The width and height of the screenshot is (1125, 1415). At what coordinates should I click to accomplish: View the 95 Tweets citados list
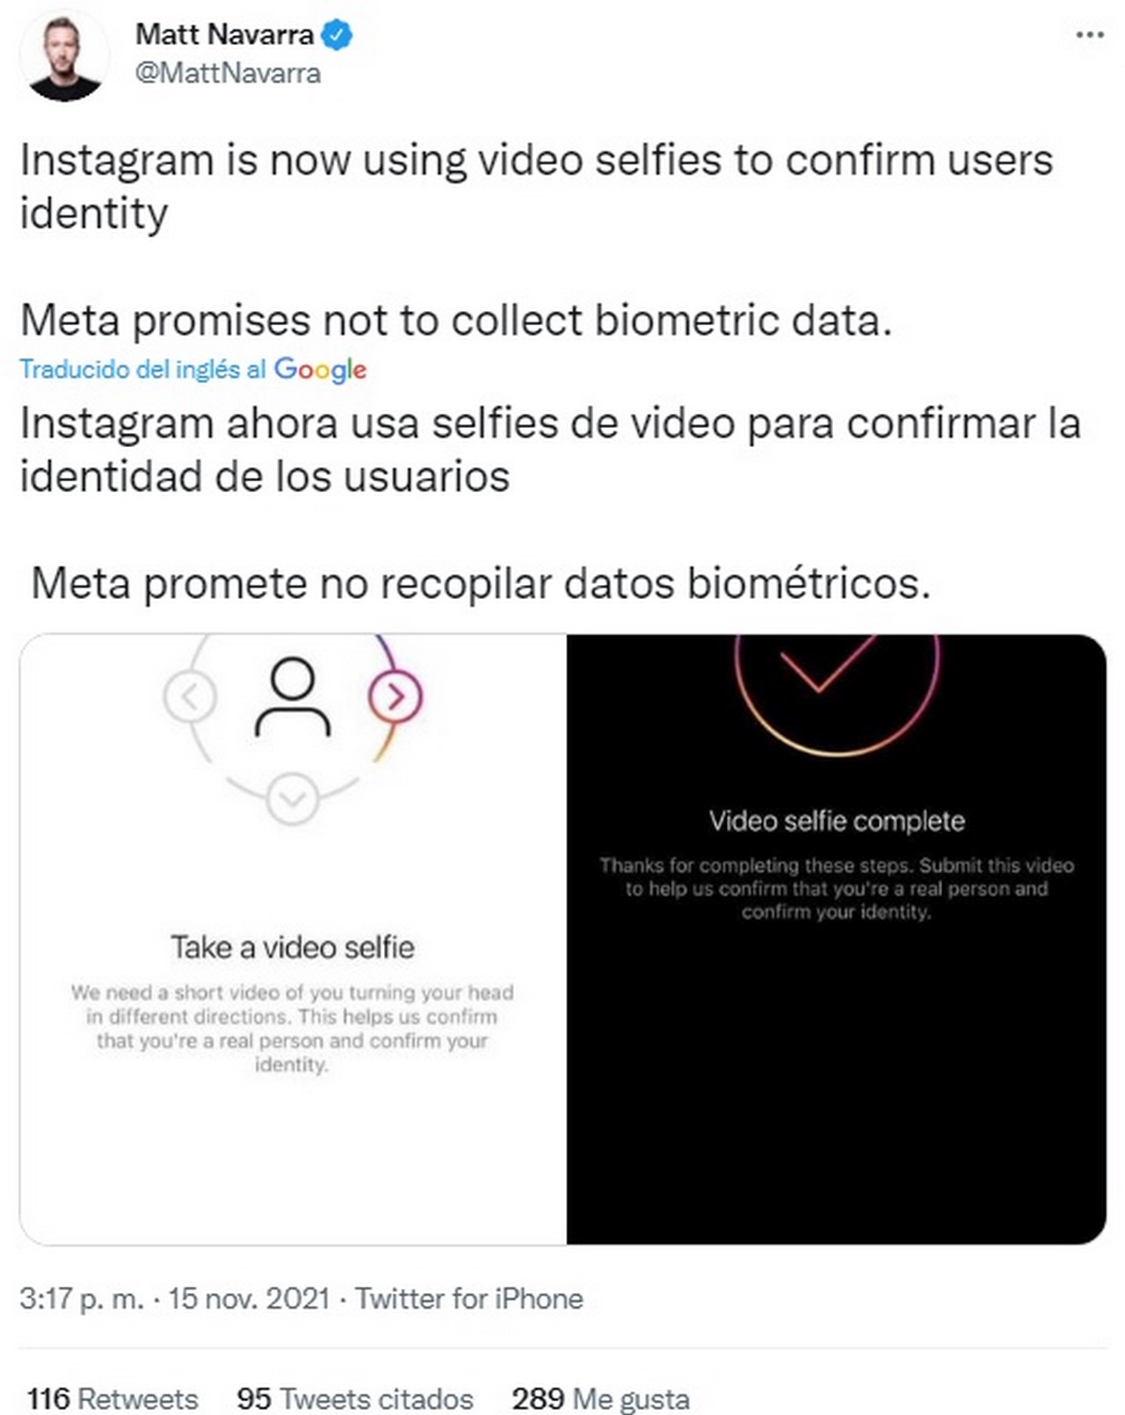point(355,1398)
